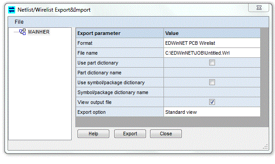Click the Part dictionary name value cell
The image size is (275, 164).
[212, 73]
